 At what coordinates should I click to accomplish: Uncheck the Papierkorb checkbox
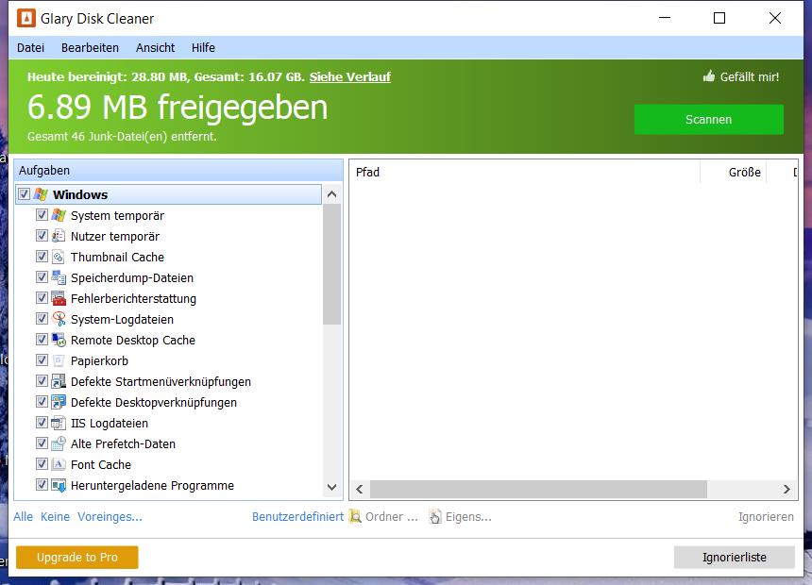(x=42, y=359)
